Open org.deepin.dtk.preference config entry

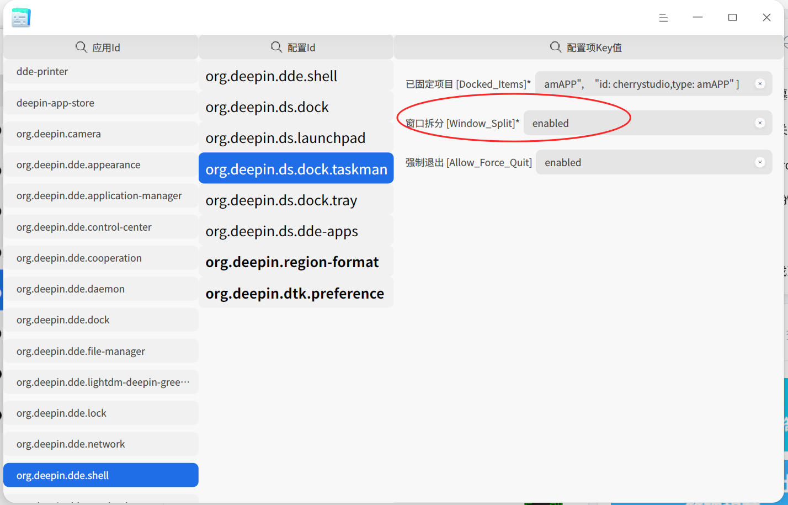click(296, 293)
